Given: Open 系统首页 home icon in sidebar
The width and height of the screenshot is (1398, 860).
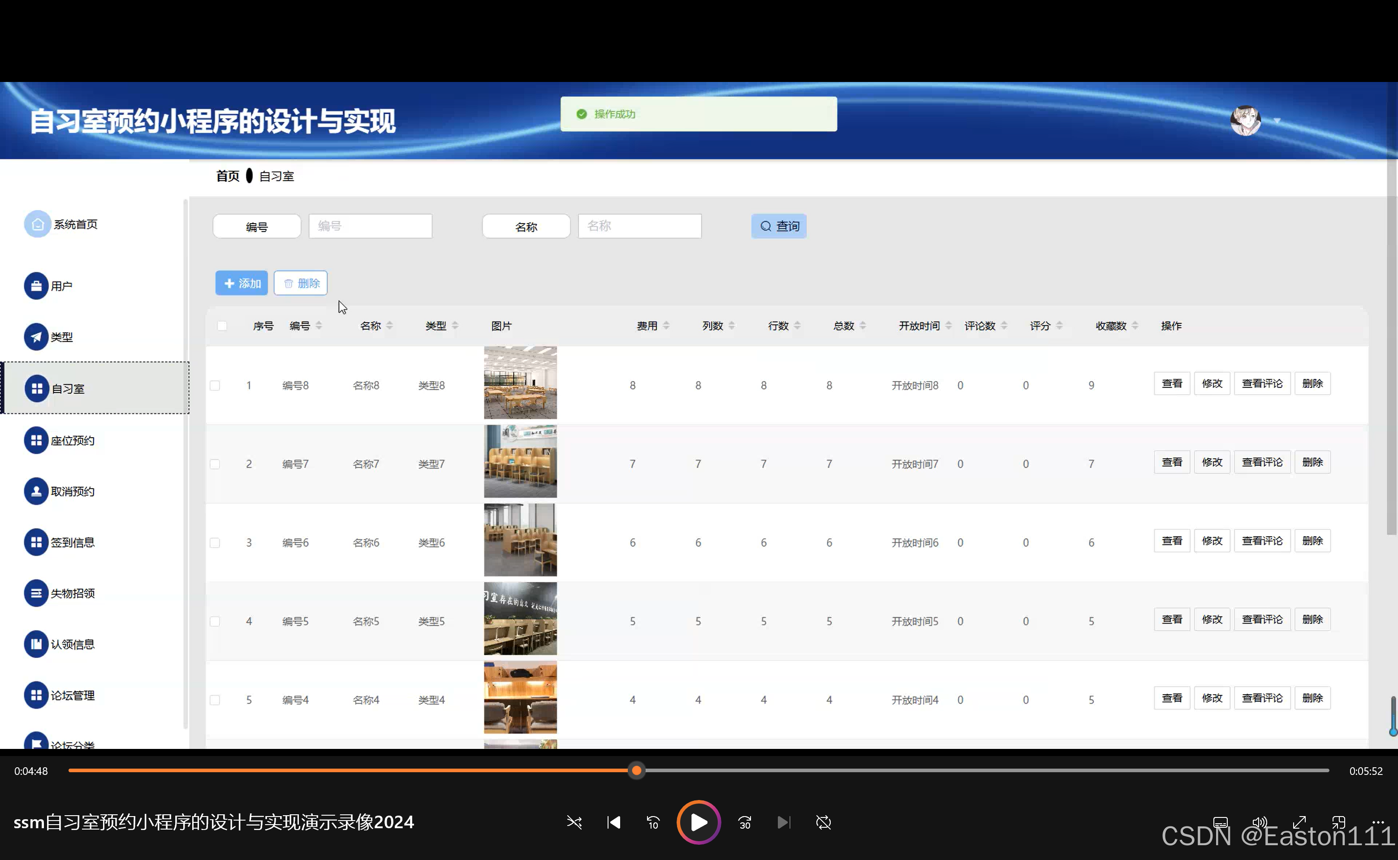Looking at the screenshot, I should [x=37, y=224].
